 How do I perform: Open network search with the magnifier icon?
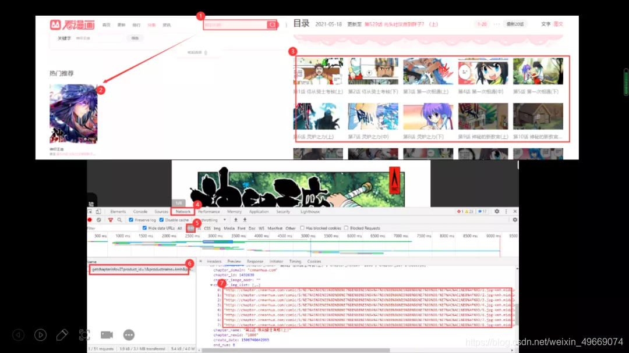(x=119, y=220)
